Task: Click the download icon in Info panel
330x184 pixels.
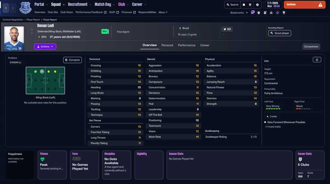Action: click(317, 60)
